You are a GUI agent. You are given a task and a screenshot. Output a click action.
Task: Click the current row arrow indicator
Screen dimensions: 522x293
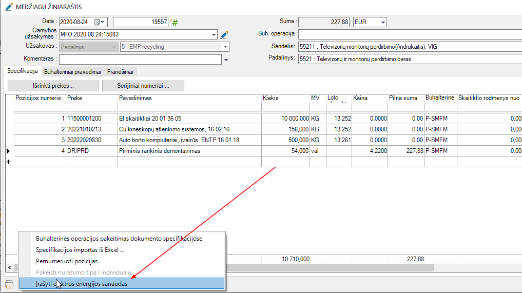point(8,151)
